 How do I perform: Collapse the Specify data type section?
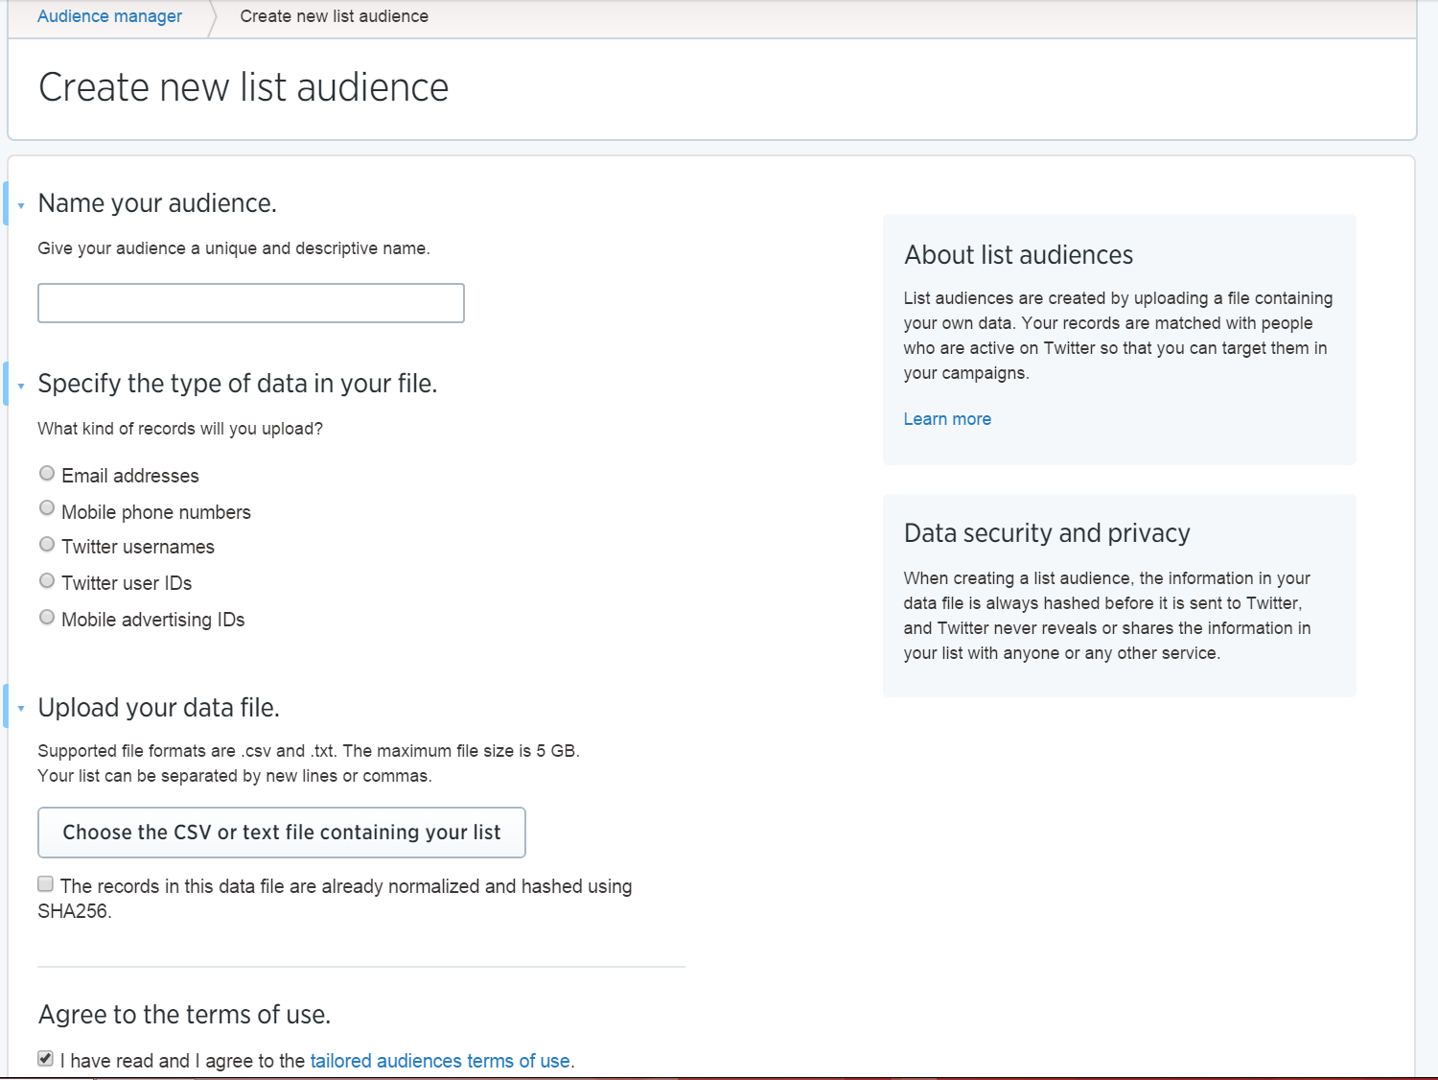tap(21, 386)
